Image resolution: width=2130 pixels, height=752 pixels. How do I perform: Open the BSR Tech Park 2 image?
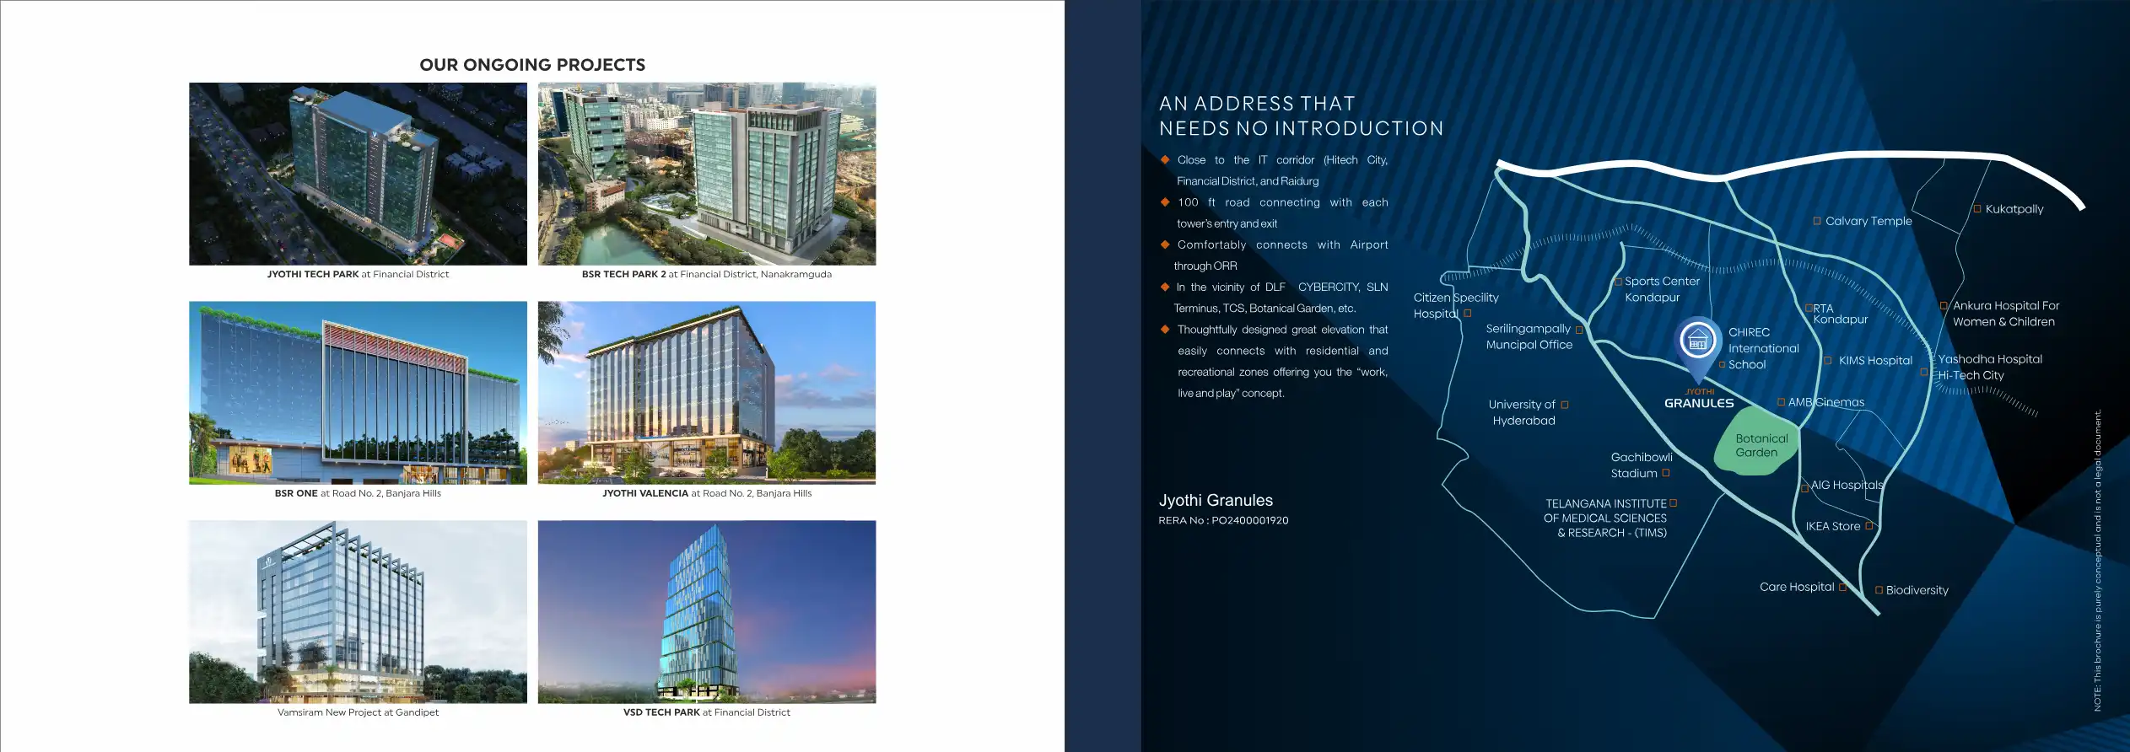707,174
